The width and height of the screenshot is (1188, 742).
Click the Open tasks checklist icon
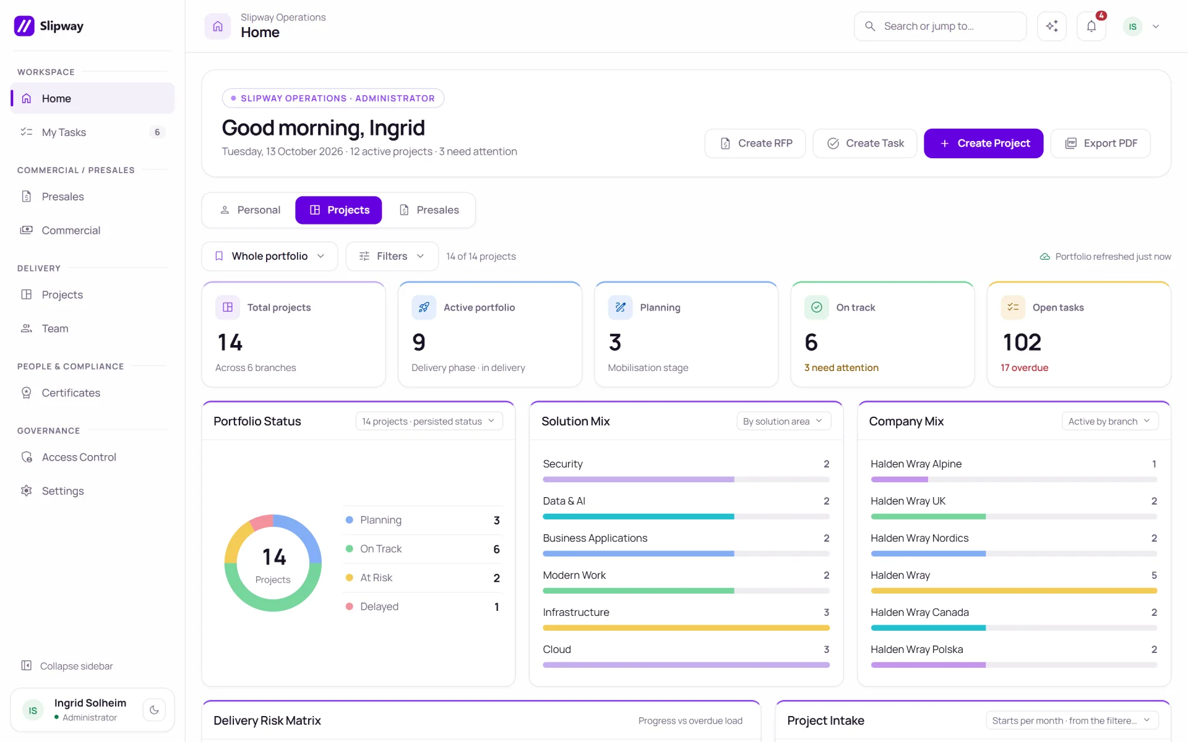[x=1013, y=307]
